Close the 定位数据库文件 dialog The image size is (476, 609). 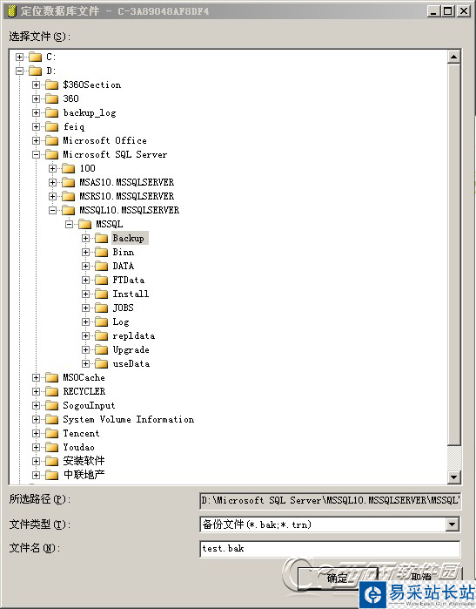click(x=464, y=10)
